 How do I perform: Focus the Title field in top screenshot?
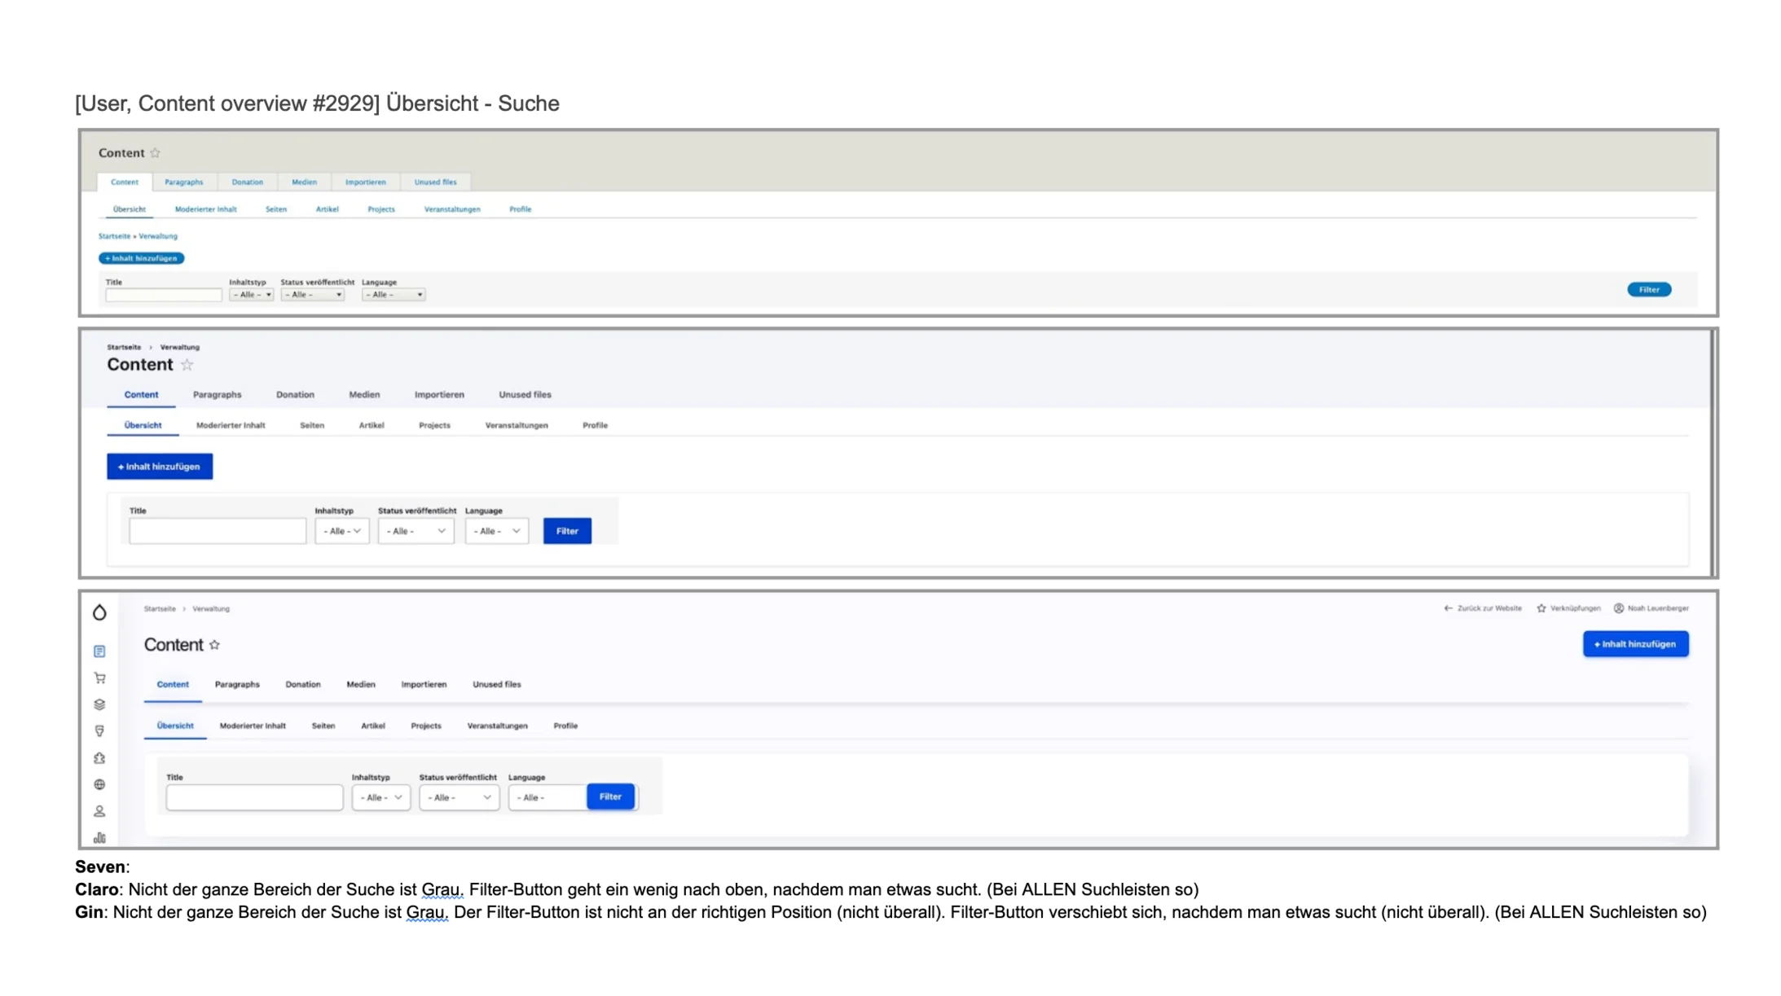(164, 295)
